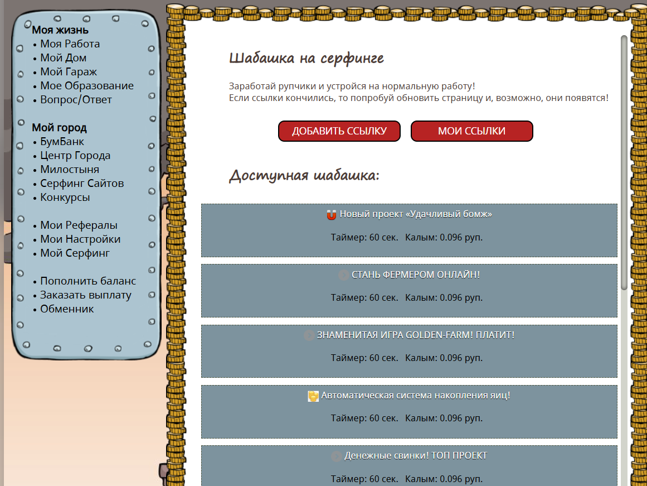
Task: Click the МОИ ССЫЛКИ button
Action: click(471, 131)
